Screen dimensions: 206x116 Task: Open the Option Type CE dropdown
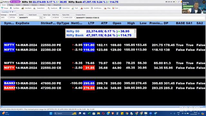pyautogui.click(x=47, y=17)
